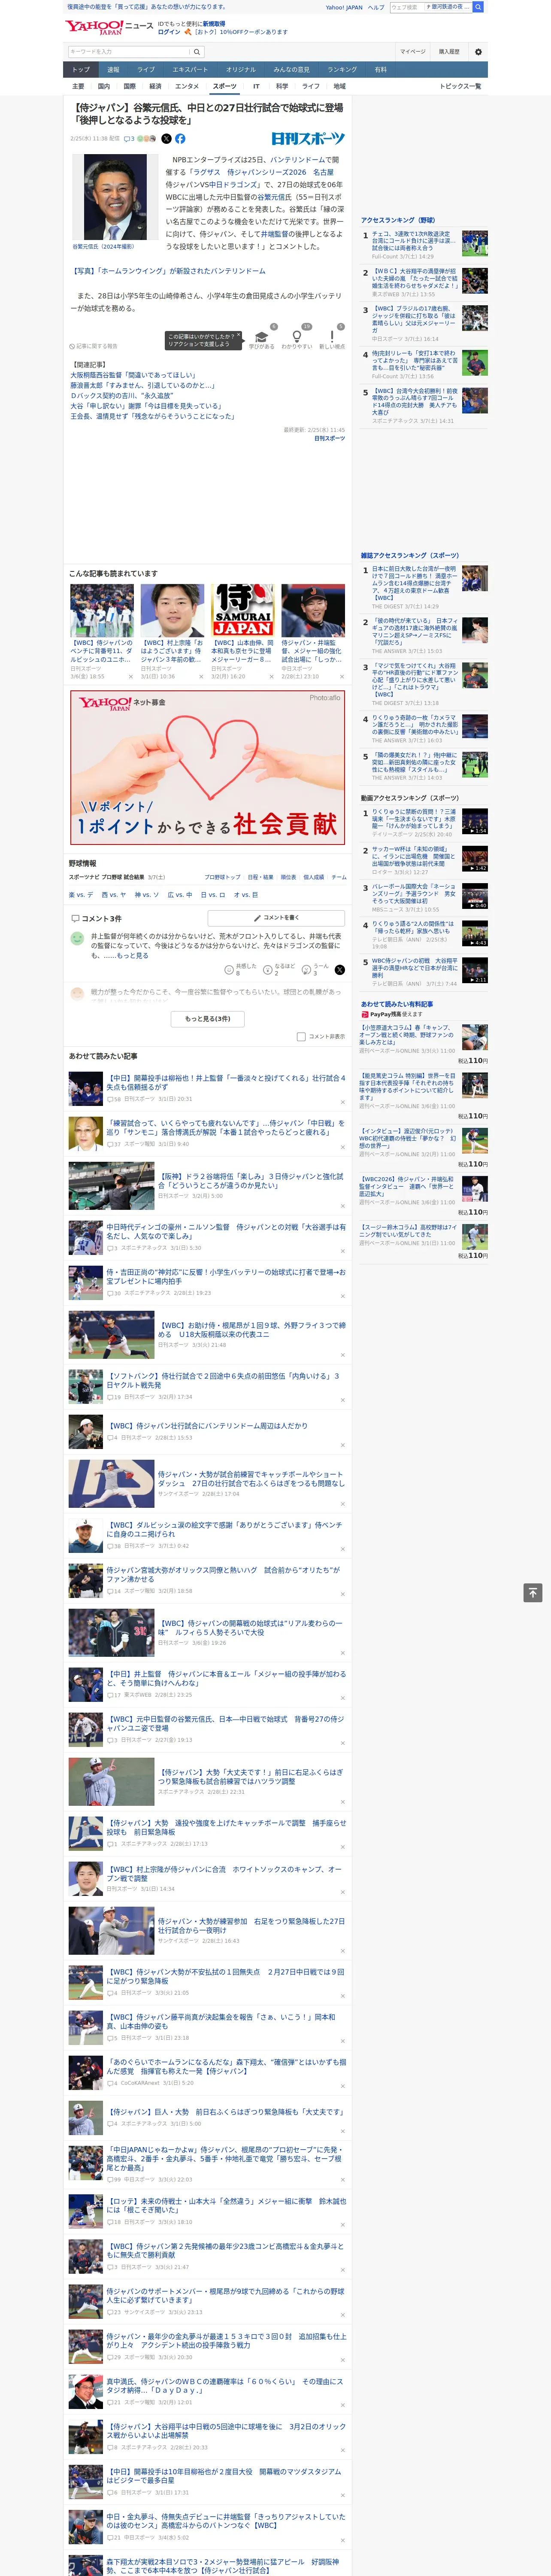Click the ログイン link
This screenshot has height=2576, width=551.
pos(169,32)
